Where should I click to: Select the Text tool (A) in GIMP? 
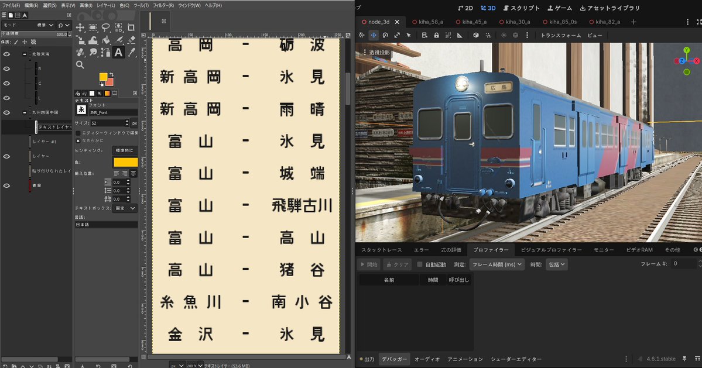[118, 52]
